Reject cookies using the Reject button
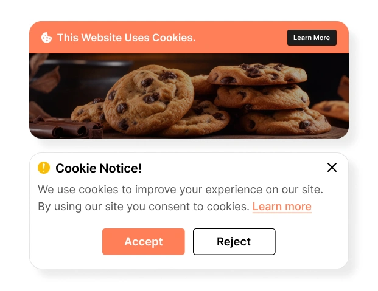 pos(234,241)
